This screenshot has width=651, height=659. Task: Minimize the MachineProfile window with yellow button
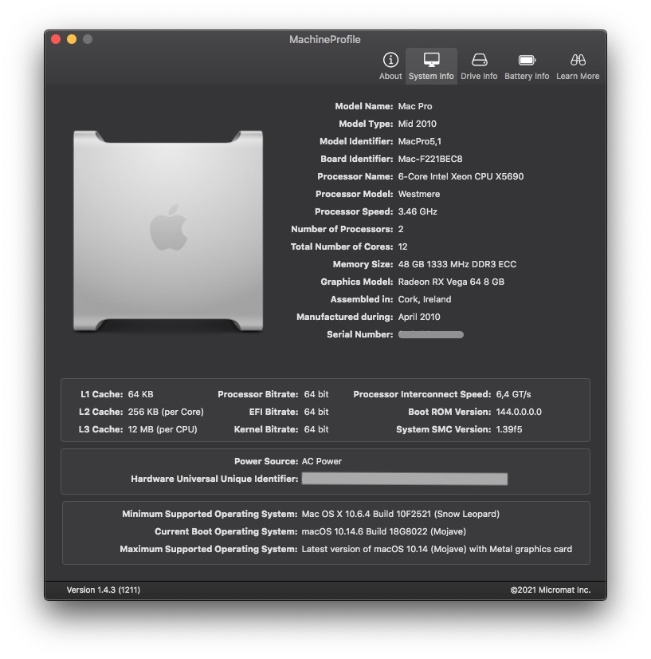pos(72,40)
